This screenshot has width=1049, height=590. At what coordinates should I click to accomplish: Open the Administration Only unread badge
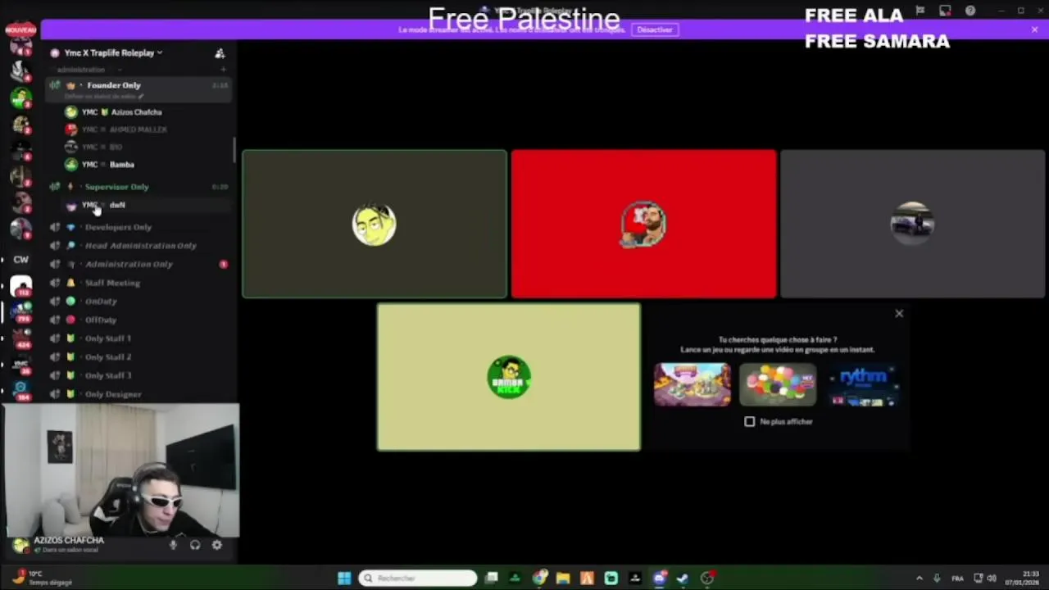[223, 264]
